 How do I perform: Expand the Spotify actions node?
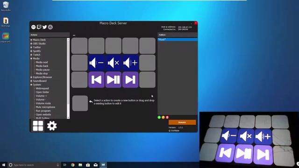(x=31, y=51)
